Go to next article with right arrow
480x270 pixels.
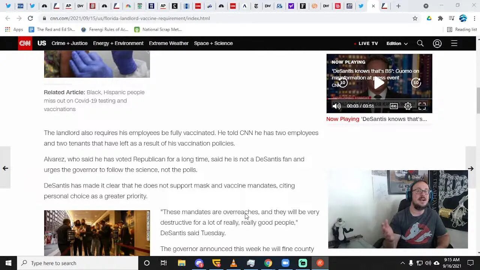pos(471,168)
